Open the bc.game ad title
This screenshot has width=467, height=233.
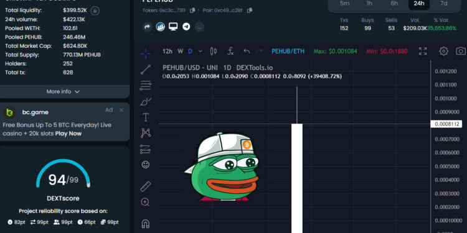35,112
